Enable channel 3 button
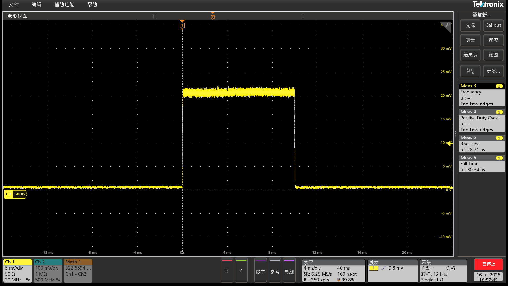The height and width of the screenshot is (286, 508). pyautogui.click(x=227, y=271)
